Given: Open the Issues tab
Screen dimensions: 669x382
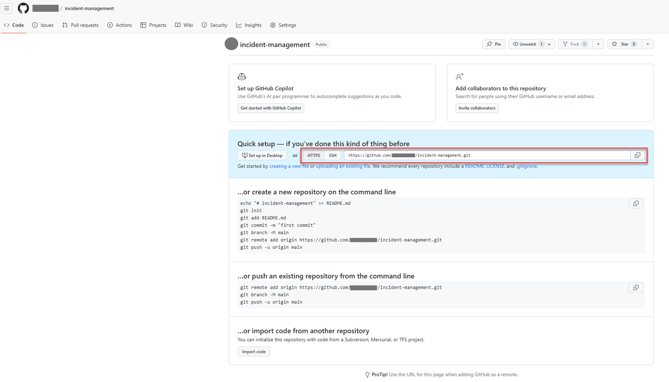Looking at the screenshot, I should 43,25.
